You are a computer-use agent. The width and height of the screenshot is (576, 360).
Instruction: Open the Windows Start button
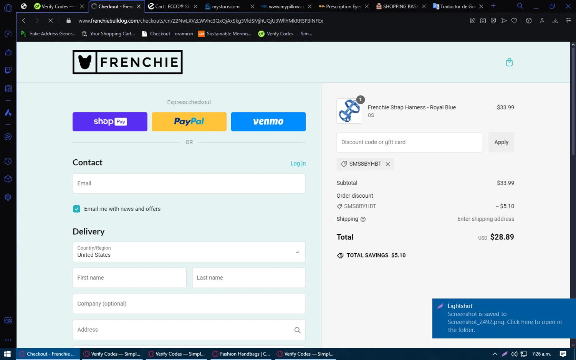click(7, 354)
